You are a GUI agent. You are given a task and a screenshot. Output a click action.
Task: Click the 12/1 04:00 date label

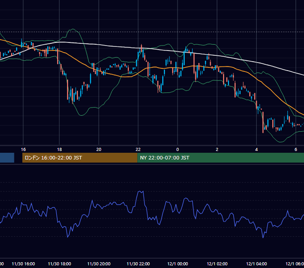[x=257, y=264]
